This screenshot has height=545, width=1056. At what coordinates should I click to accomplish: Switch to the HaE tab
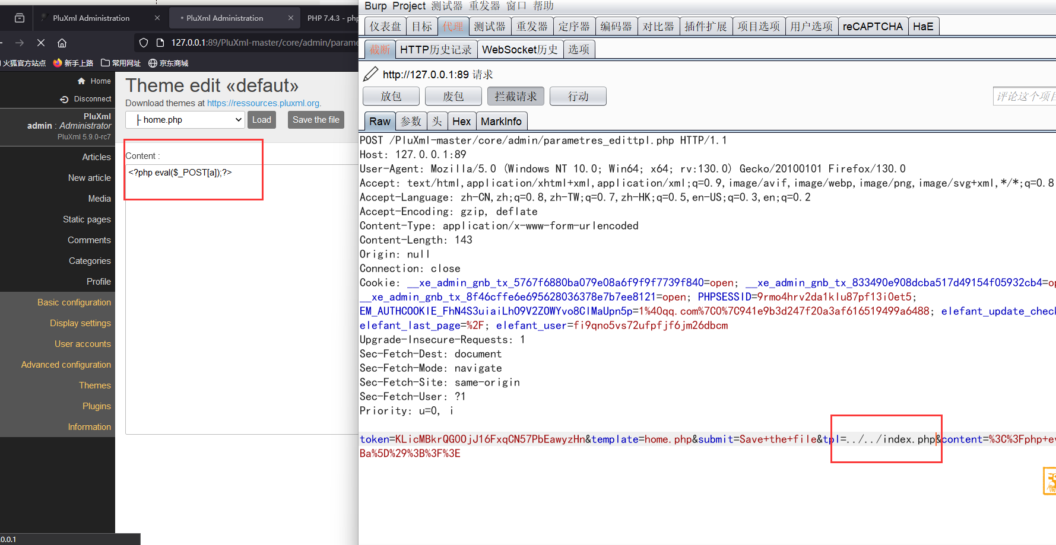[x=923, y=26]
